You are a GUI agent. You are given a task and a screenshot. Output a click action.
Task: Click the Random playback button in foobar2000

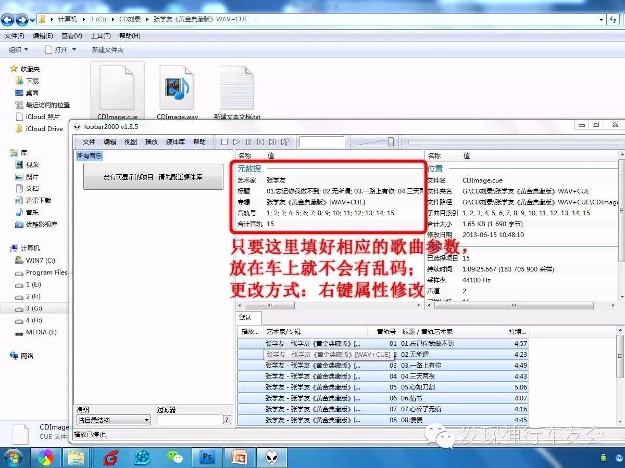(x=284, y=142)
